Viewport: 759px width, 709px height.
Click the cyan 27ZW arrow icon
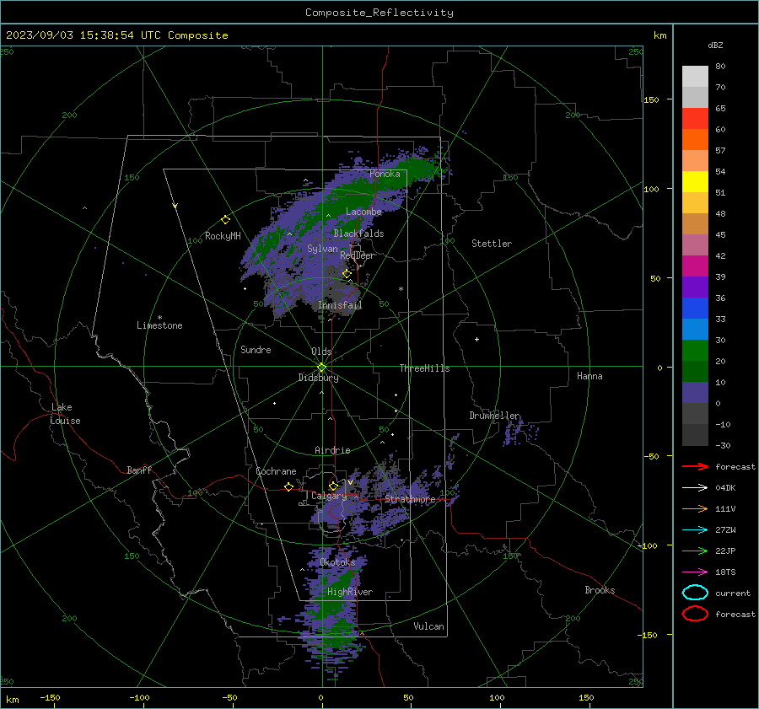(x=695, y=530)
